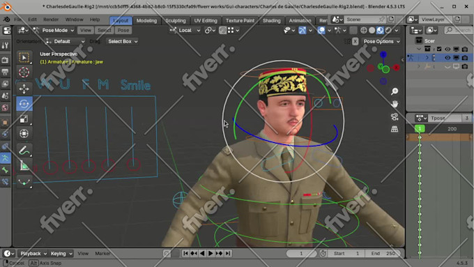Switch to material preview shading
474x267 pixels.
pos(380,30)
